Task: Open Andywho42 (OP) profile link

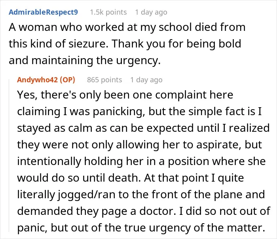Action: 46,80
